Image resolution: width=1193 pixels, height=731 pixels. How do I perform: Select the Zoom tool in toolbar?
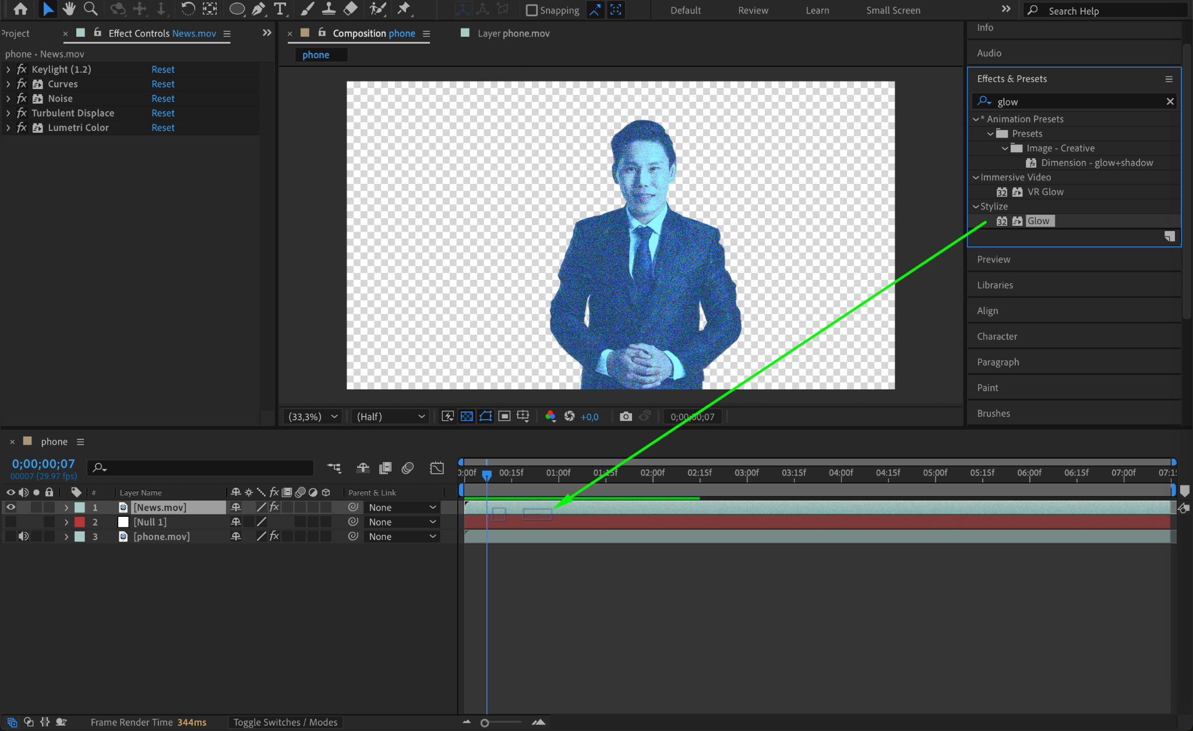point(90,9)
